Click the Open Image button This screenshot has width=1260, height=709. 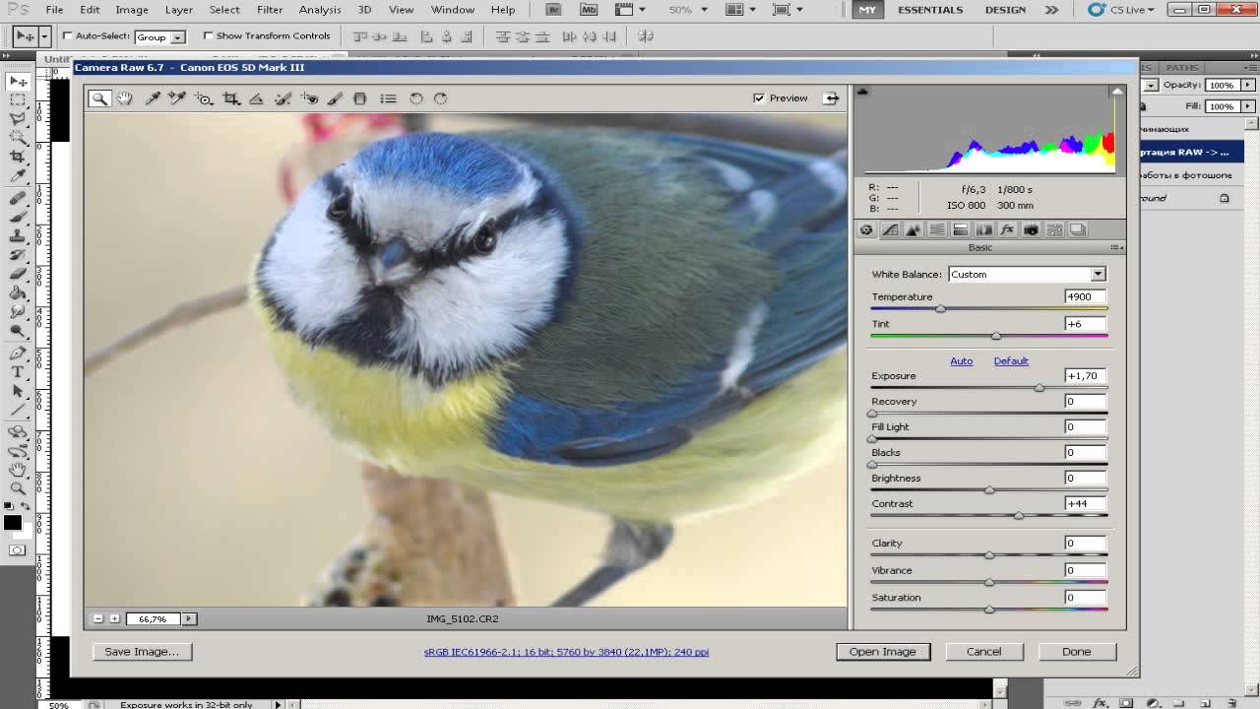coord(883,652)
